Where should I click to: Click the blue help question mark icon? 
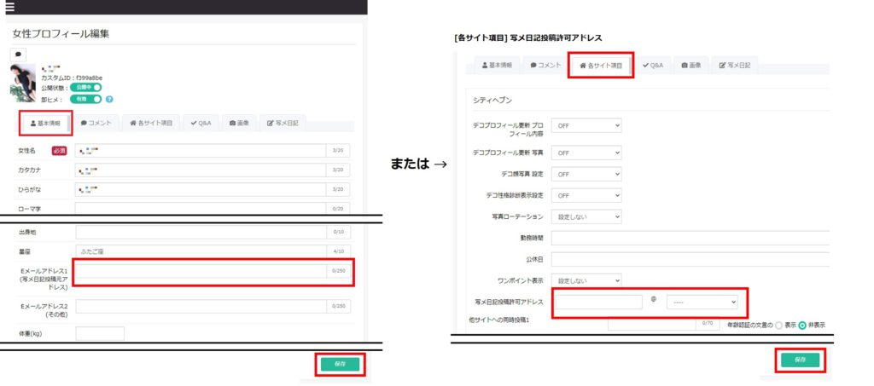click(109, 99)
